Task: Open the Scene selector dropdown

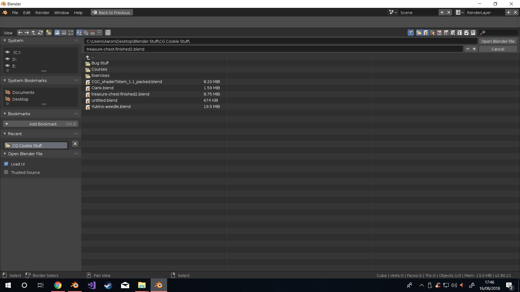Action: 393,12
